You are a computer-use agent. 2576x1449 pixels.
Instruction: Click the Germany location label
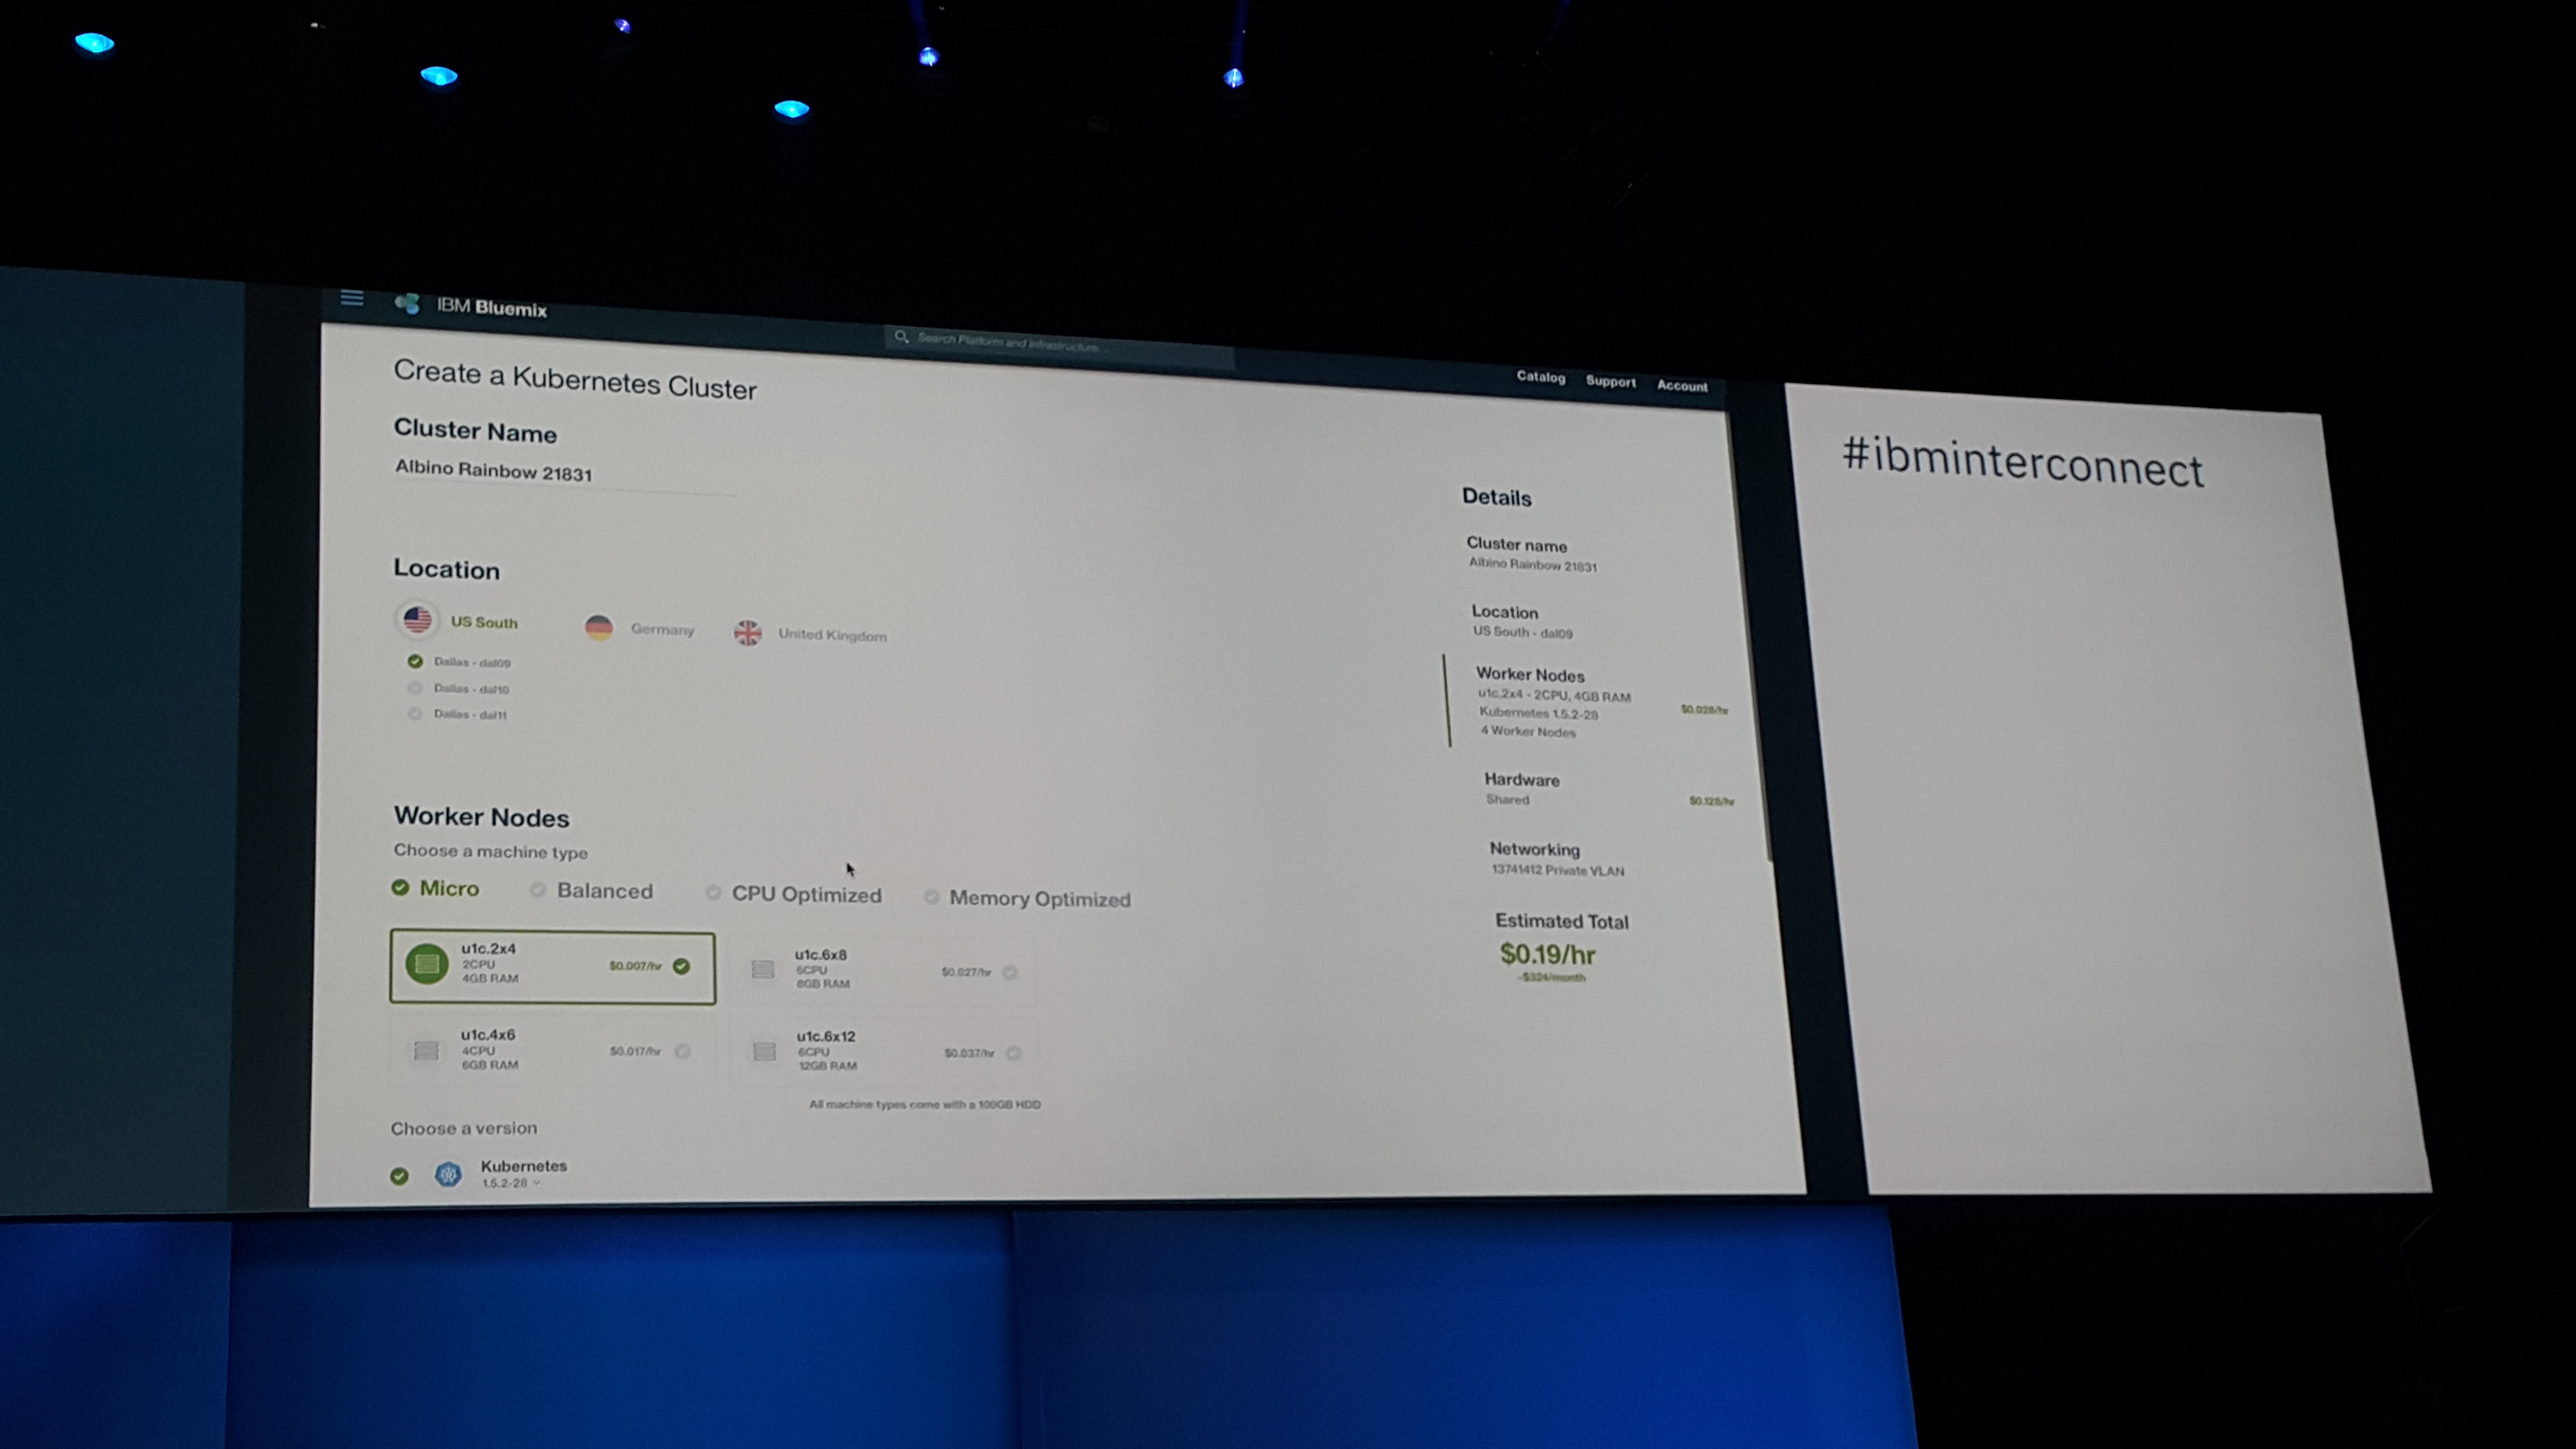(662, 629)
